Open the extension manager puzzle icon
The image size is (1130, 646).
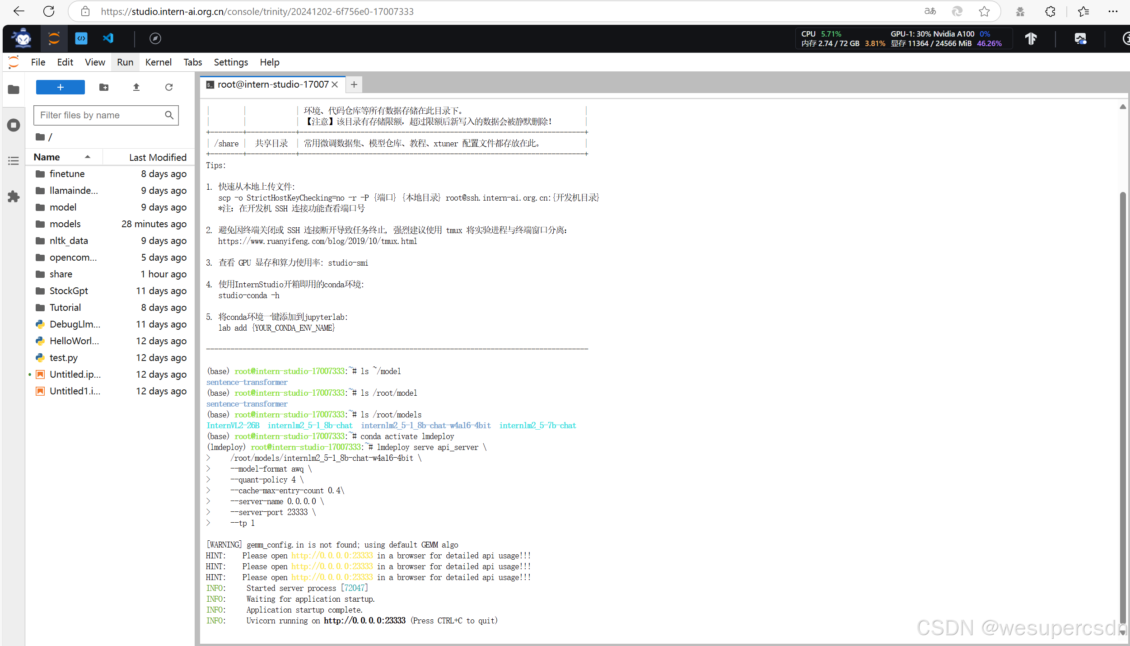14,197
